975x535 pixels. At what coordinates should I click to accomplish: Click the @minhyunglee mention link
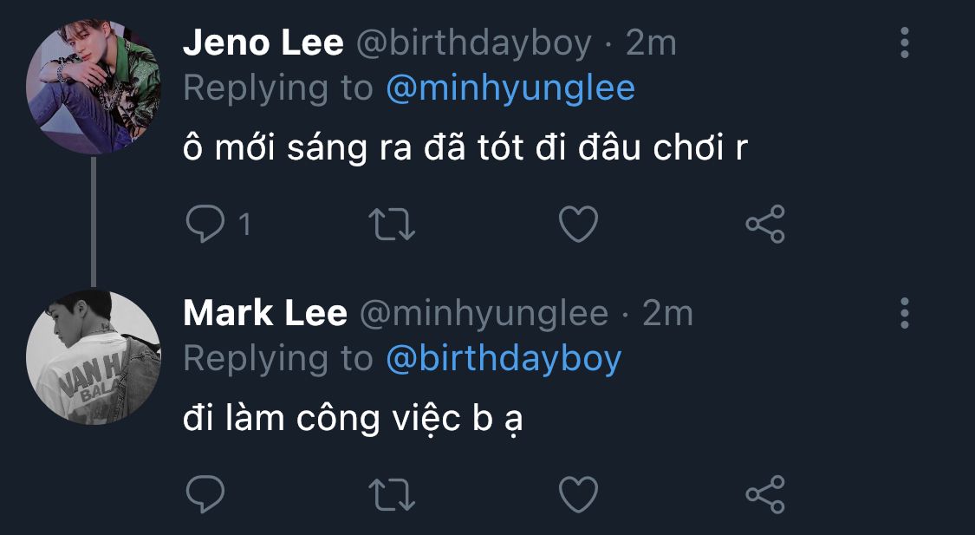click(x=510, y=88)
